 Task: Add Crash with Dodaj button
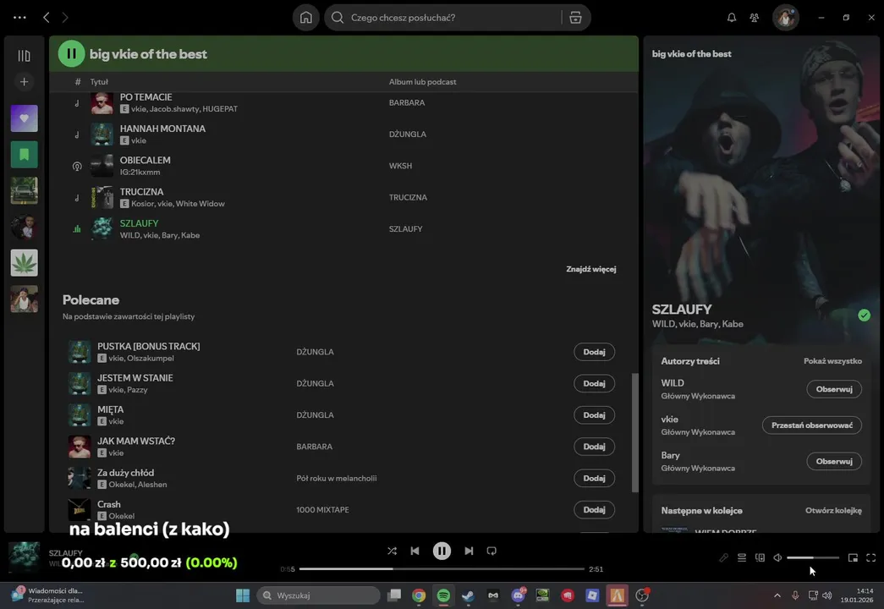click(x=594, y=510)
